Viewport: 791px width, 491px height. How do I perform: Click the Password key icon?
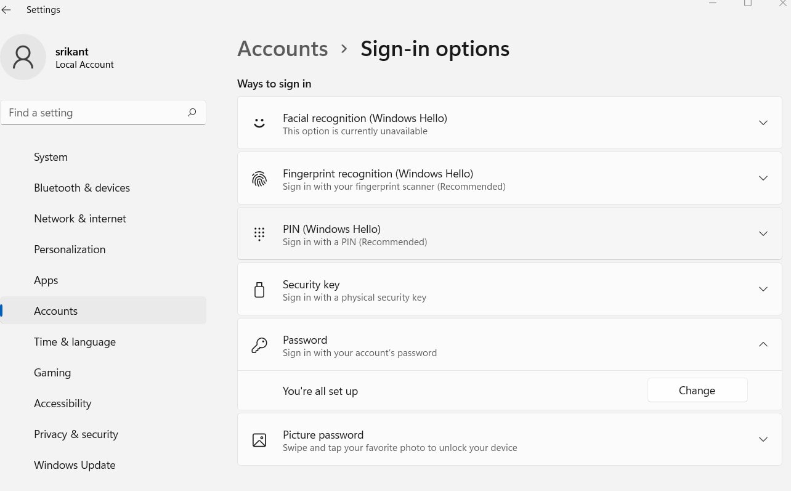click(x=259, y=345)
